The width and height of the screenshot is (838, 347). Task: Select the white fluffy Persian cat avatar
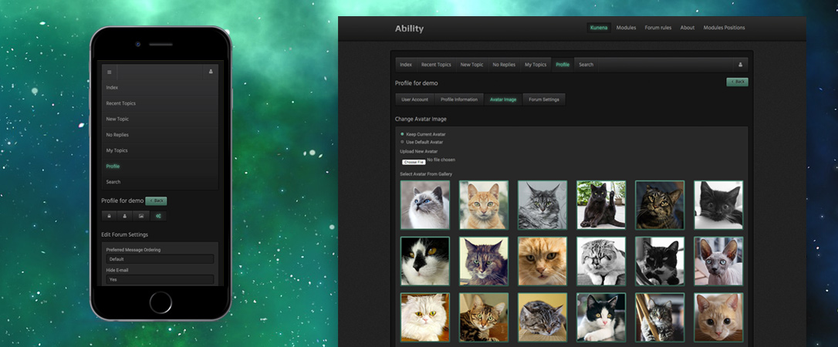(425, 317)
